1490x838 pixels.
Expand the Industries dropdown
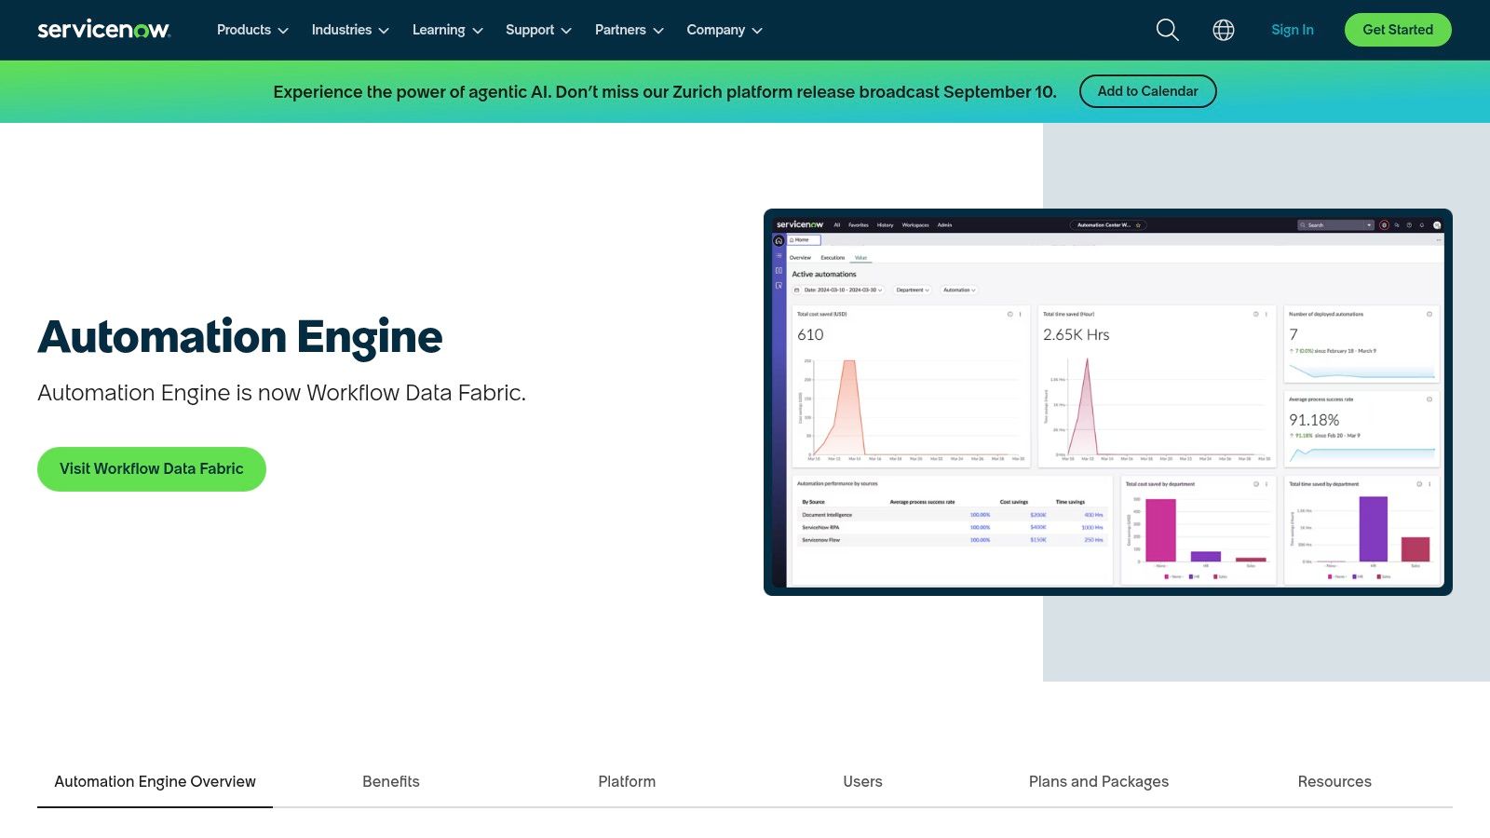(x=350, y=30)
